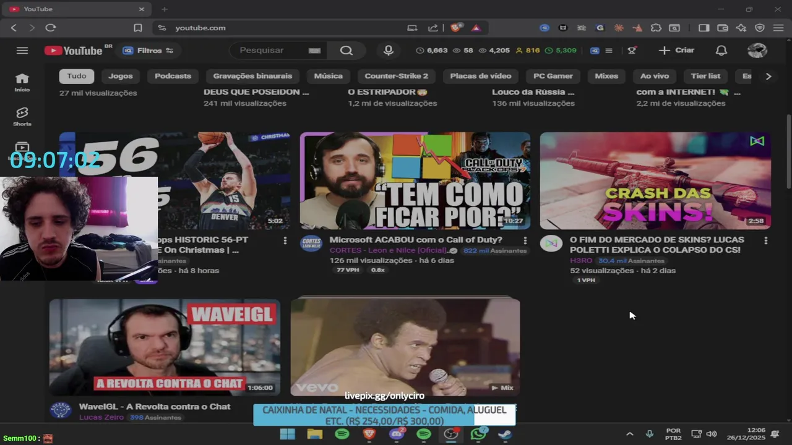The height and width of the screenshot is (445, 792).
Task: Open Discord from the taskbar
Action: coord(397,434)
